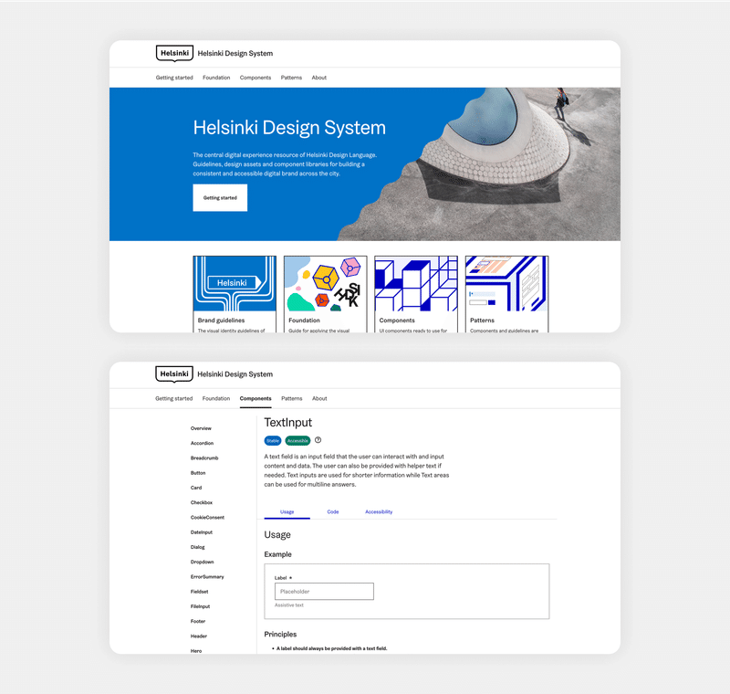Open Hero in the components sidebar
Screen dimensions: 730x694
[196, 651]
